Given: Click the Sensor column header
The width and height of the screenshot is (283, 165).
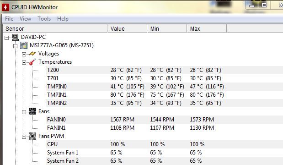Looking at the screenshot, I should click(55, 28).
